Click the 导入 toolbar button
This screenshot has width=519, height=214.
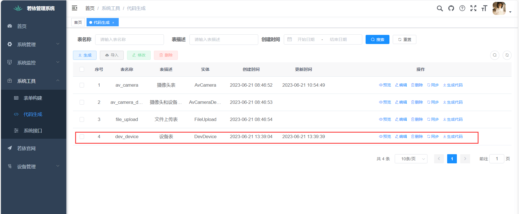(x=112, y=55)
